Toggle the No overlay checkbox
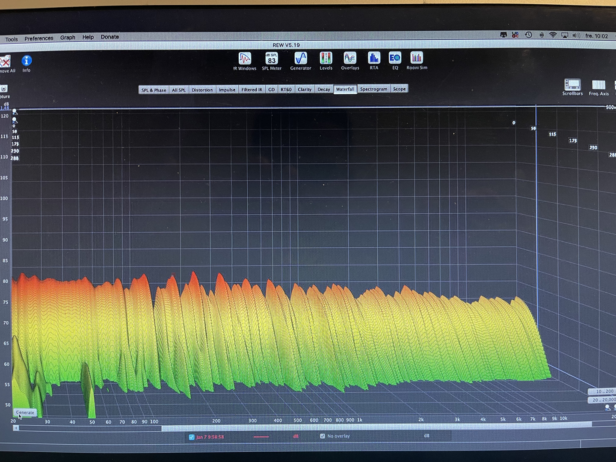Image resolution: width=616 pixels, height=462 pixels. point(323,436)
